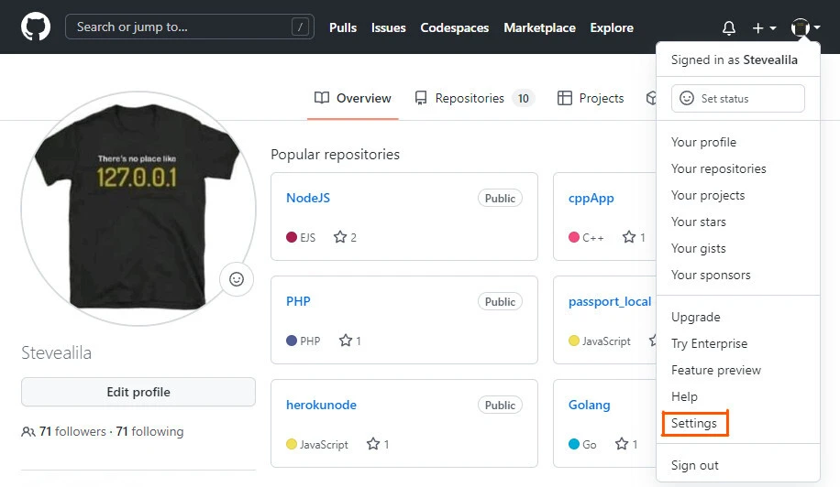Click the profile avatar t-shirt picture
840x487 pixels.
[138, 208]
